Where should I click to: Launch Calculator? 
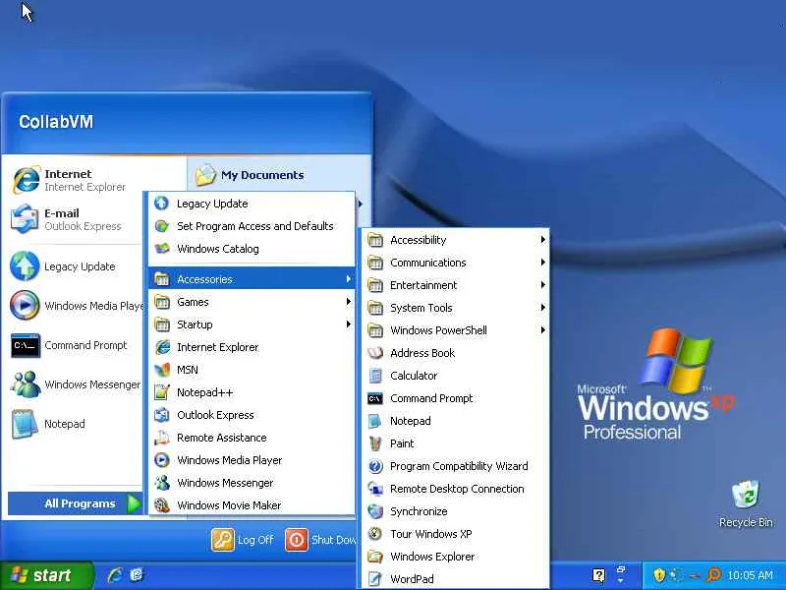pyautogui.click(x=455, y=376)
